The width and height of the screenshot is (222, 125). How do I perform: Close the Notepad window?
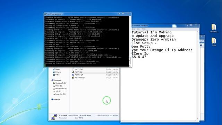pos(196,25)
